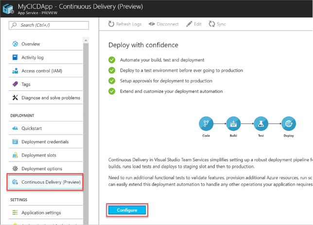Click the 'Code' label under pipeline

(x=206, y=135)
